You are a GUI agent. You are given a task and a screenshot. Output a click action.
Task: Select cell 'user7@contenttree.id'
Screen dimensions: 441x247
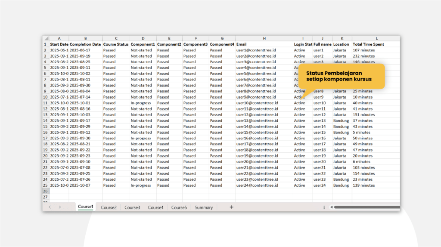click(264, 85)
